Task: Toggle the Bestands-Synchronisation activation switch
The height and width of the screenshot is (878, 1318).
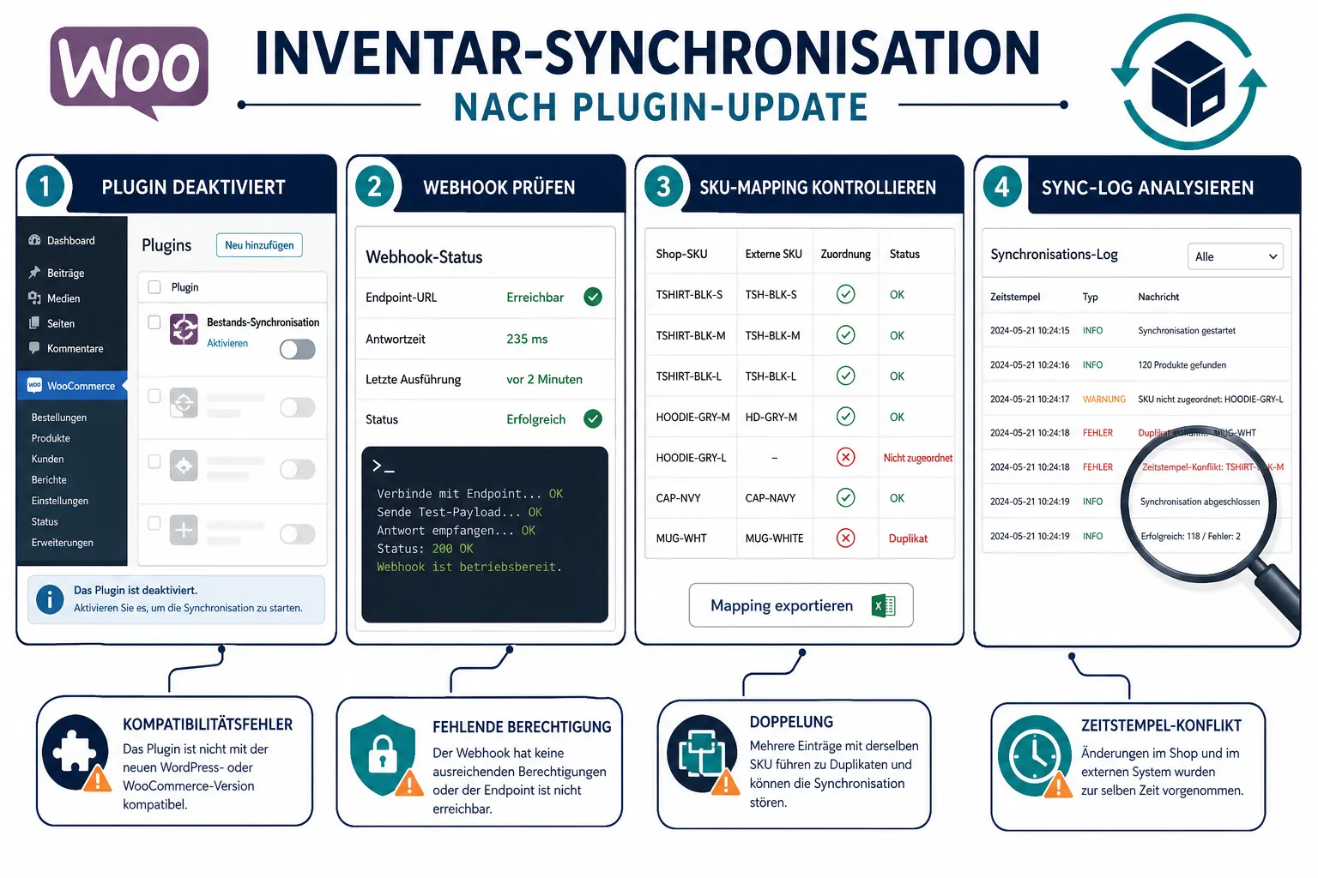Action: tap(298, 349)
